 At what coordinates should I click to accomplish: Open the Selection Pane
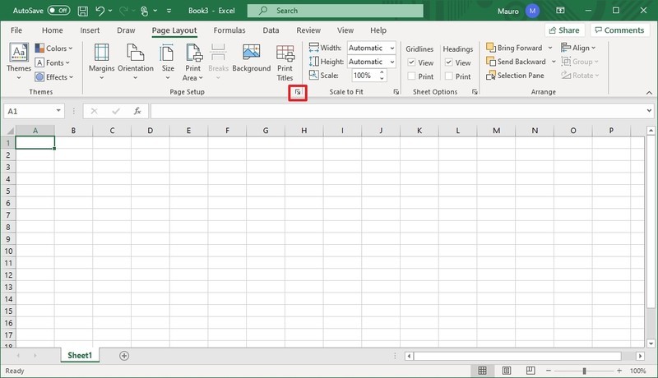click(x=516, y=76)
